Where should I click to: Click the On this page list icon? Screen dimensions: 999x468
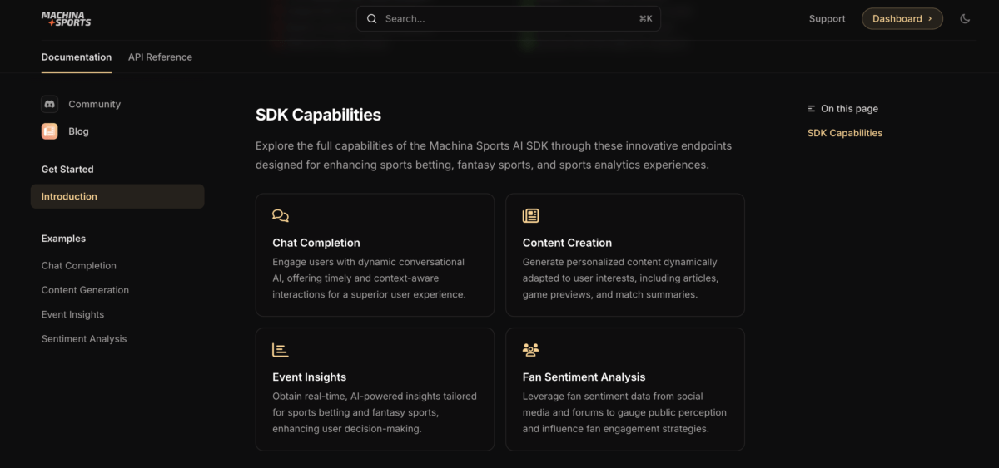812,109
